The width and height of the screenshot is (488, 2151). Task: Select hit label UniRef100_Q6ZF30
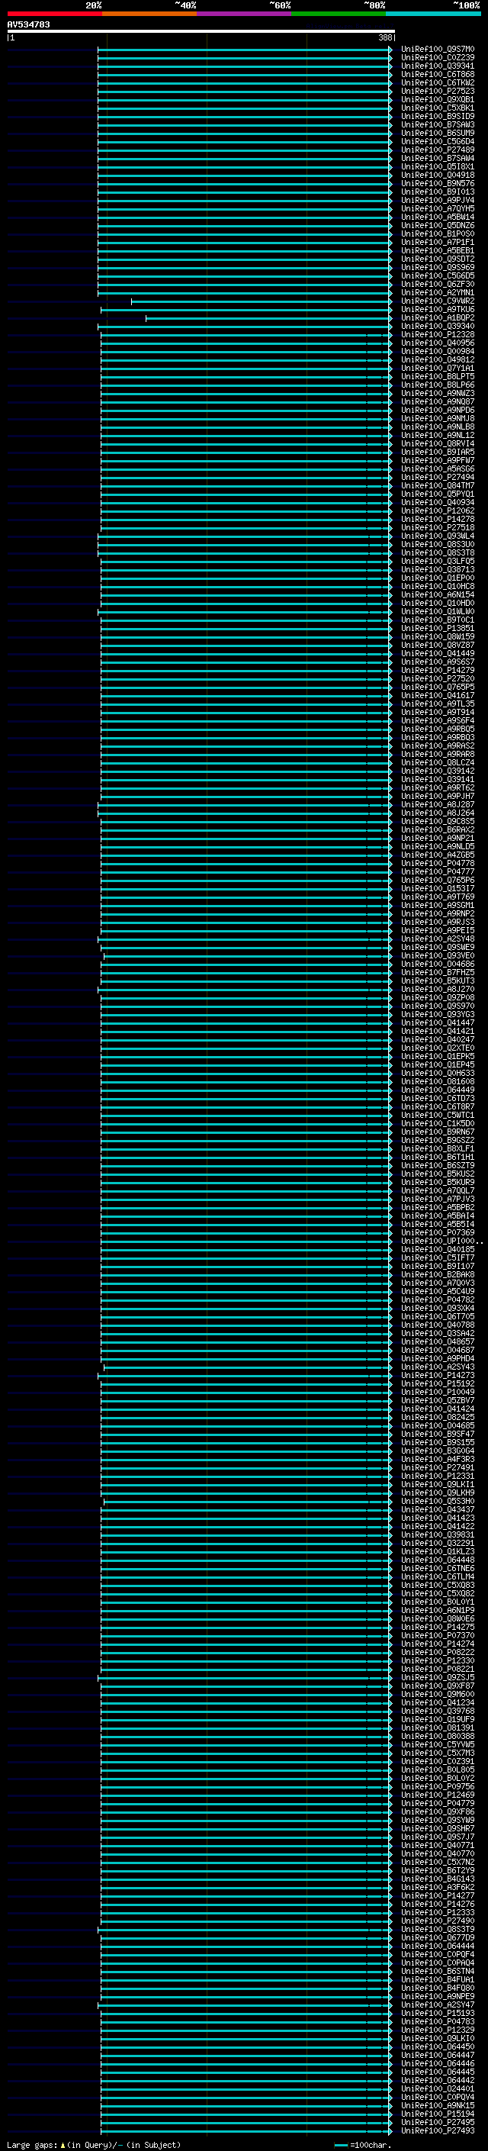(438, 284)
